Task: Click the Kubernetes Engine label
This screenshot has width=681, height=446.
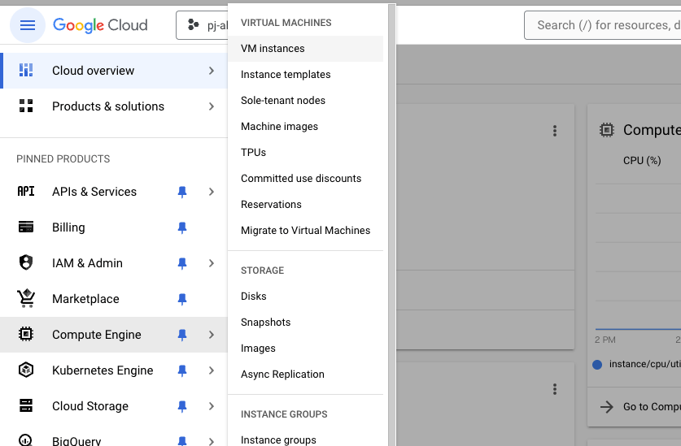Action: (x=103, y=370)
